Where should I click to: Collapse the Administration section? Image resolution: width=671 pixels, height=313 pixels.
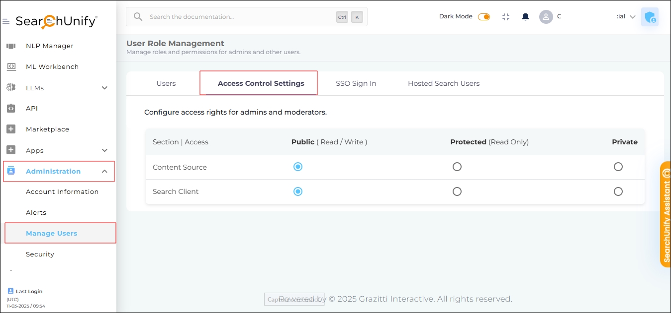click(104, 171)
